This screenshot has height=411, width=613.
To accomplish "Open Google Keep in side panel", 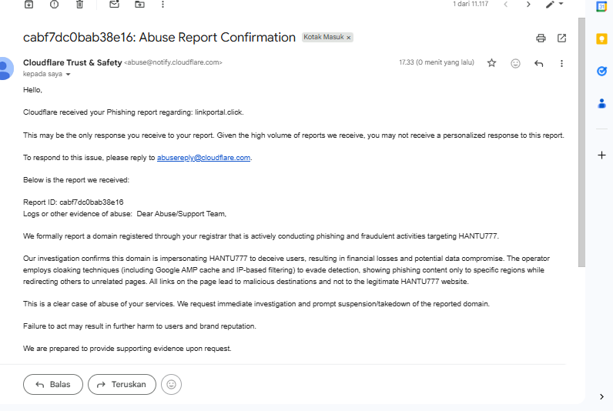I will point(601,38).
